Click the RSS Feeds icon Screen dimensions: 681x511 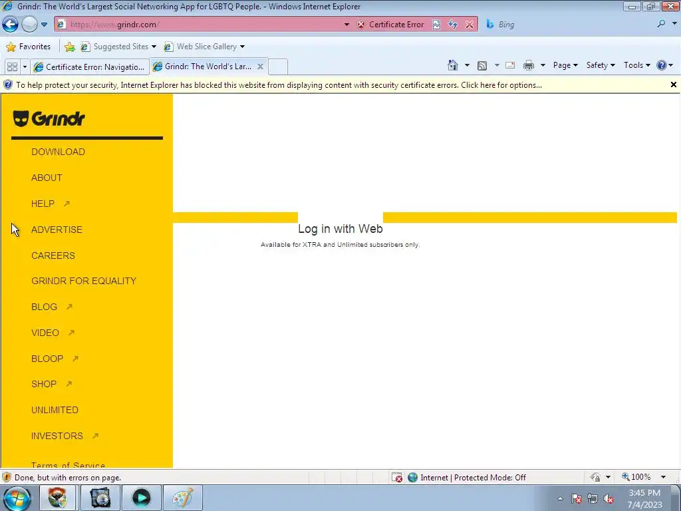[482, 66]
